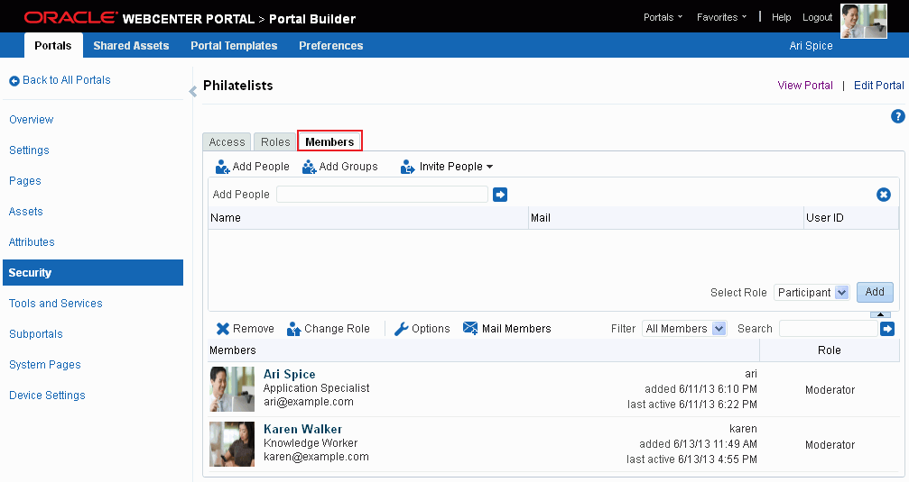Click the Karen Walker member name link
Viewport: 909px width, 482px height.
pos(302,429)
